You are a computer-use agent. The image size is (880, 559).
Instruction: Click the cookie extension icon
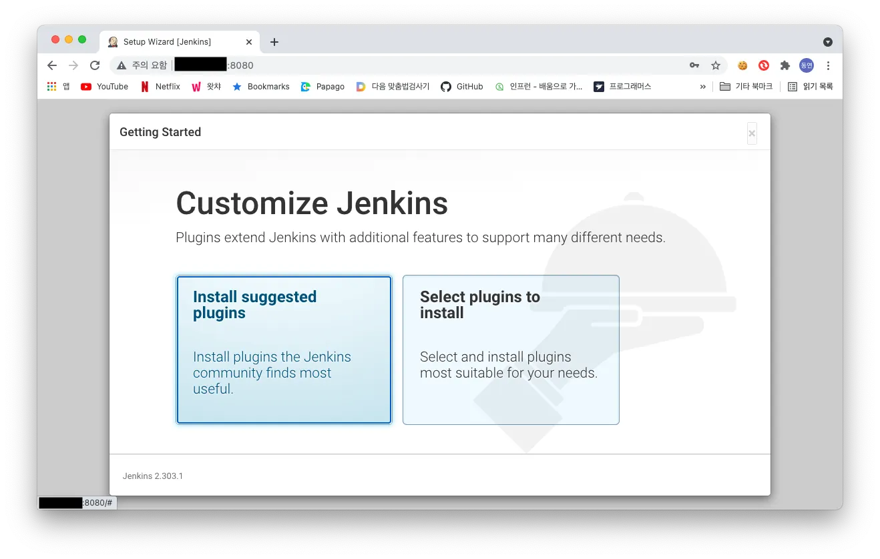point(742,65)
